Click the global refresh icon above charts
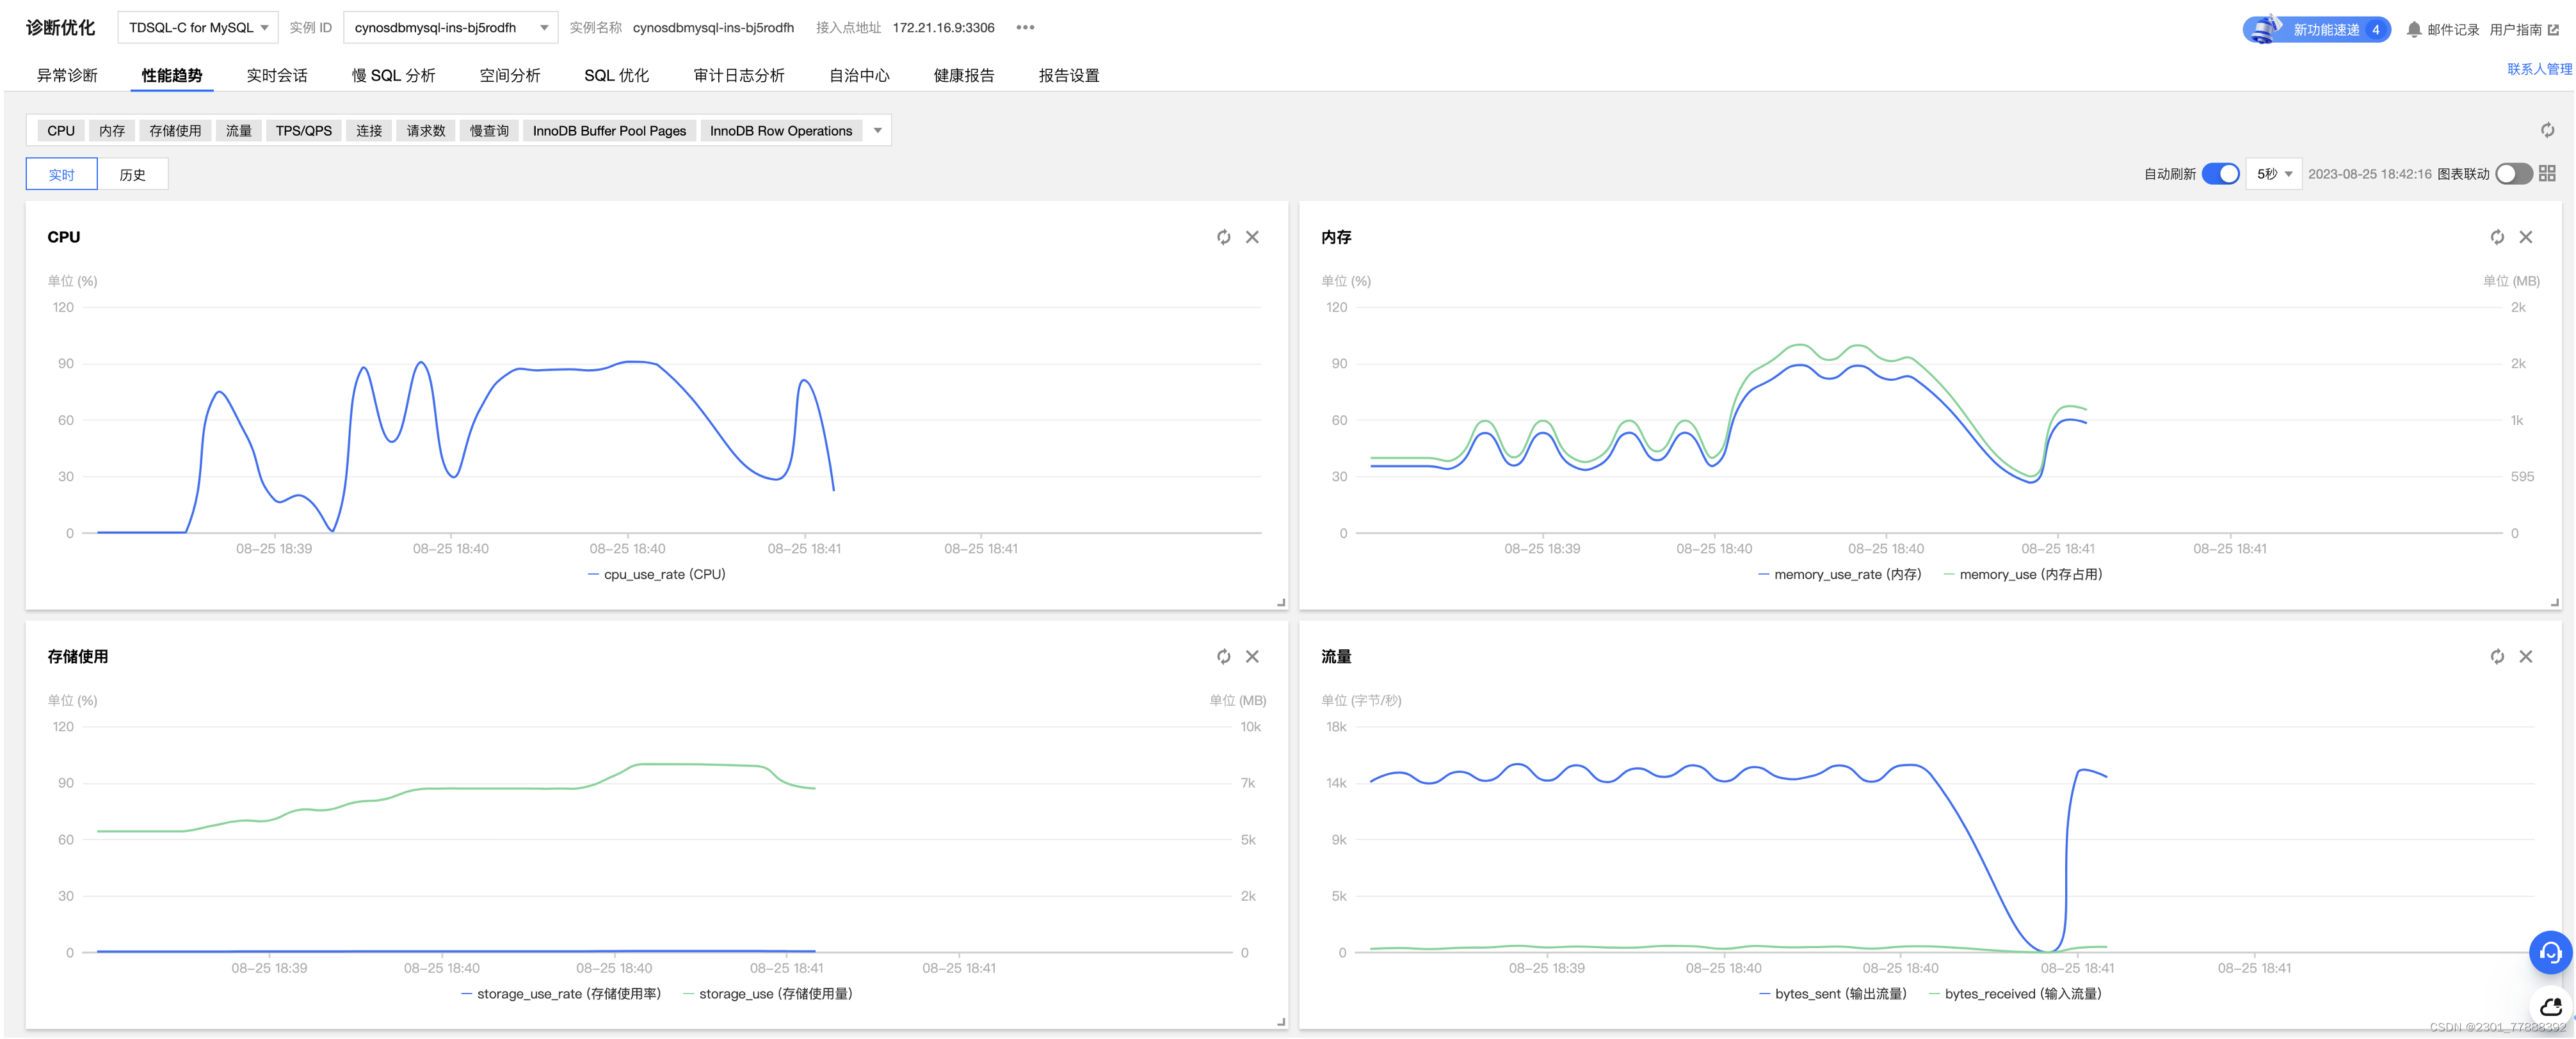Viewport: 2576px width, 1039px height. pyautogui.click(x=2547, y=130)
